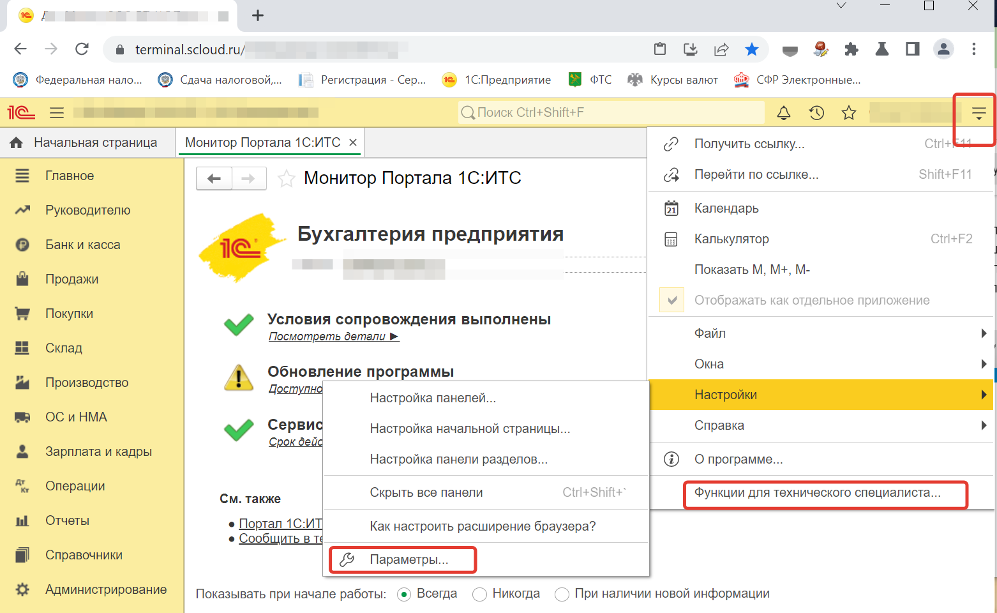Close the Монитор Портала 1С:ИТС tab

(x=353, y=142)
